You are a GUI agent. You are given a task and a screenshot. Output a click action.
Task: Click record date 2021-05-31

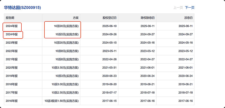tap(109, 67)
